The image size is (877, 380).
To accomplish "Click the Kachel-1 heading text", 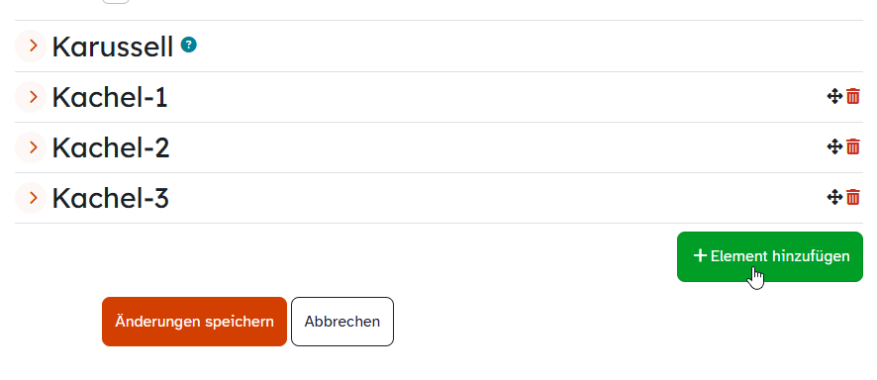I will pyautogui.click(x=110, y=98).
